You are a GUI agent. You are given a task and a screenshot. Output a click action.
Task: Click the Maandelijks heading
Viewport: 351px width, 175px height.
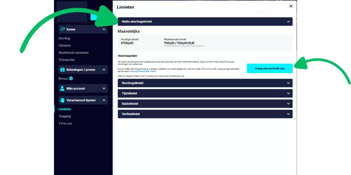[x=128, y=31]
